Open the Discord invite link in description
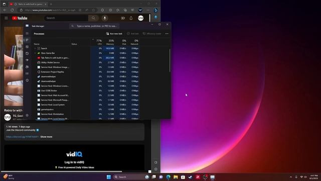This screenshot has height=181, width=321. 22,137
